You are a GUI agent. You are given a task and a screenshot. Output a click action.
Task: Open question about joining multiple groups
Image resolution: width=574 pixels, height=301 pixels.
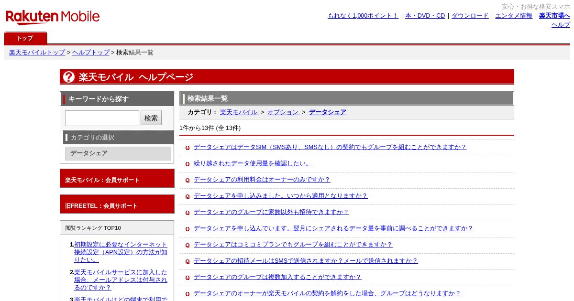(277, 277)
